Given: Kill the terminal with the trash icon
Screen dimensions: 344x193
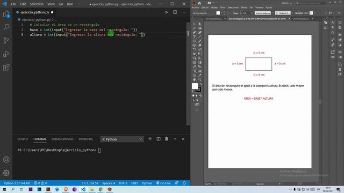Looking at the screenshot, I should pyautogui.click(x=167, y=139).
